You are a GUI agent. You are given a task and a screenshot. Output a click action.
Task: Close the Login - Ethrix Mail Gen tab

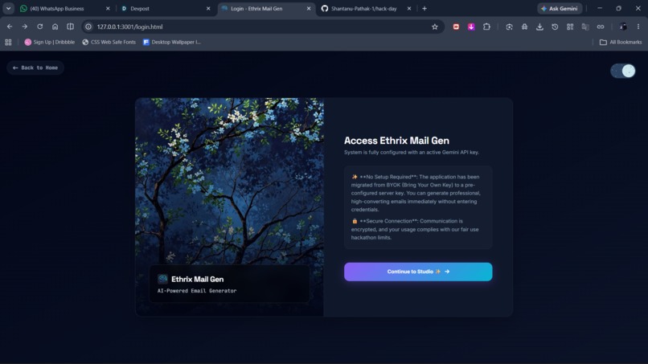coord(309,9)
